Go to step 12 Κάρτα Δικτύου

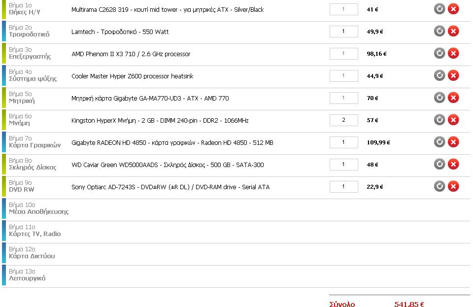click(32, 256)
